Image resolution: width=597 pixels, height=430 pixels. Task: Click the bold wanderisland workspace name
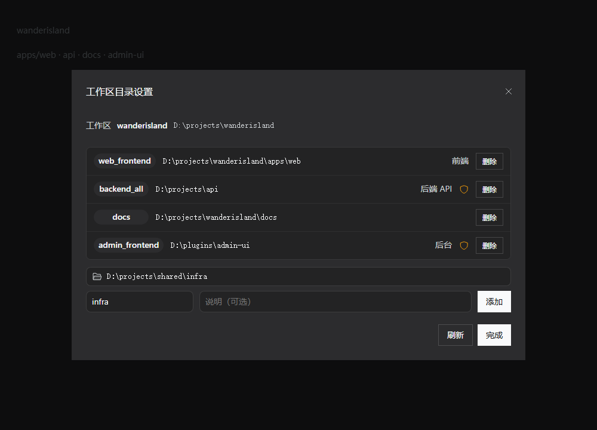coord(142,125)
